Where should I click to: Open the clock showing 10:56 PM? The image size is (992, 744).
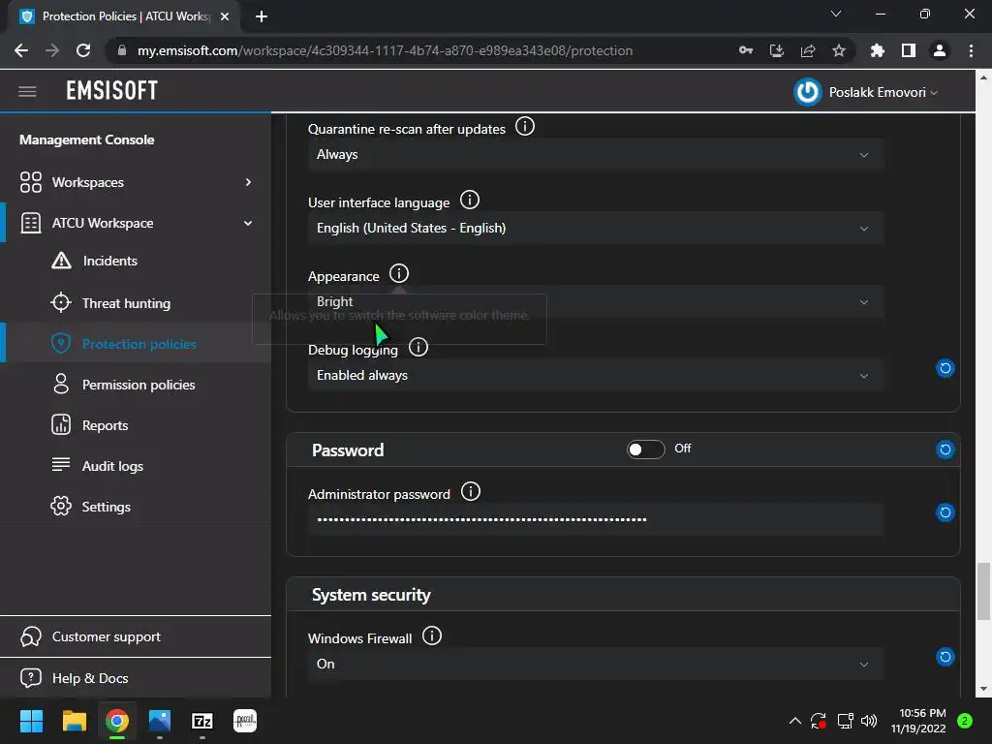[x=918, y=721]
